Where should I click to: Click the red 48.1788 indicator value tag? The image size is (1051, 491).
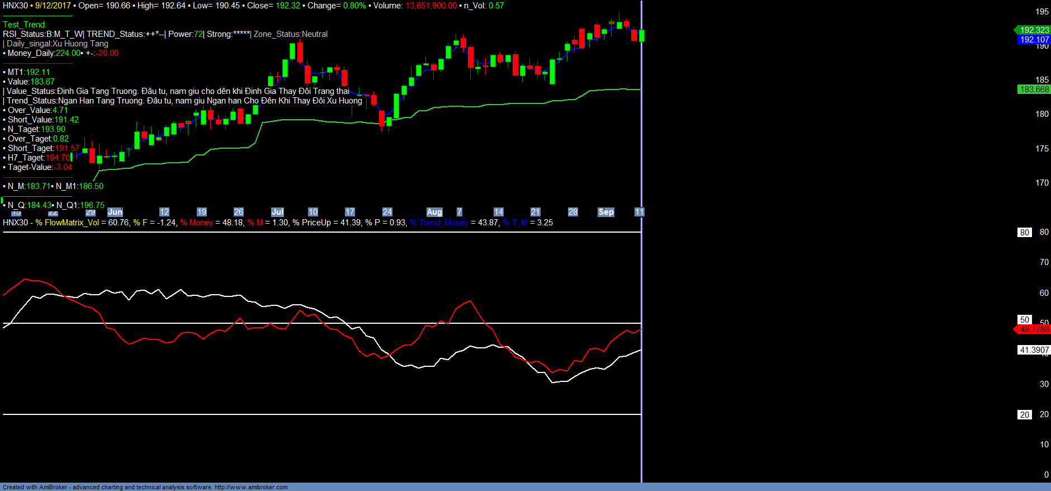[x=1034, y=329]
